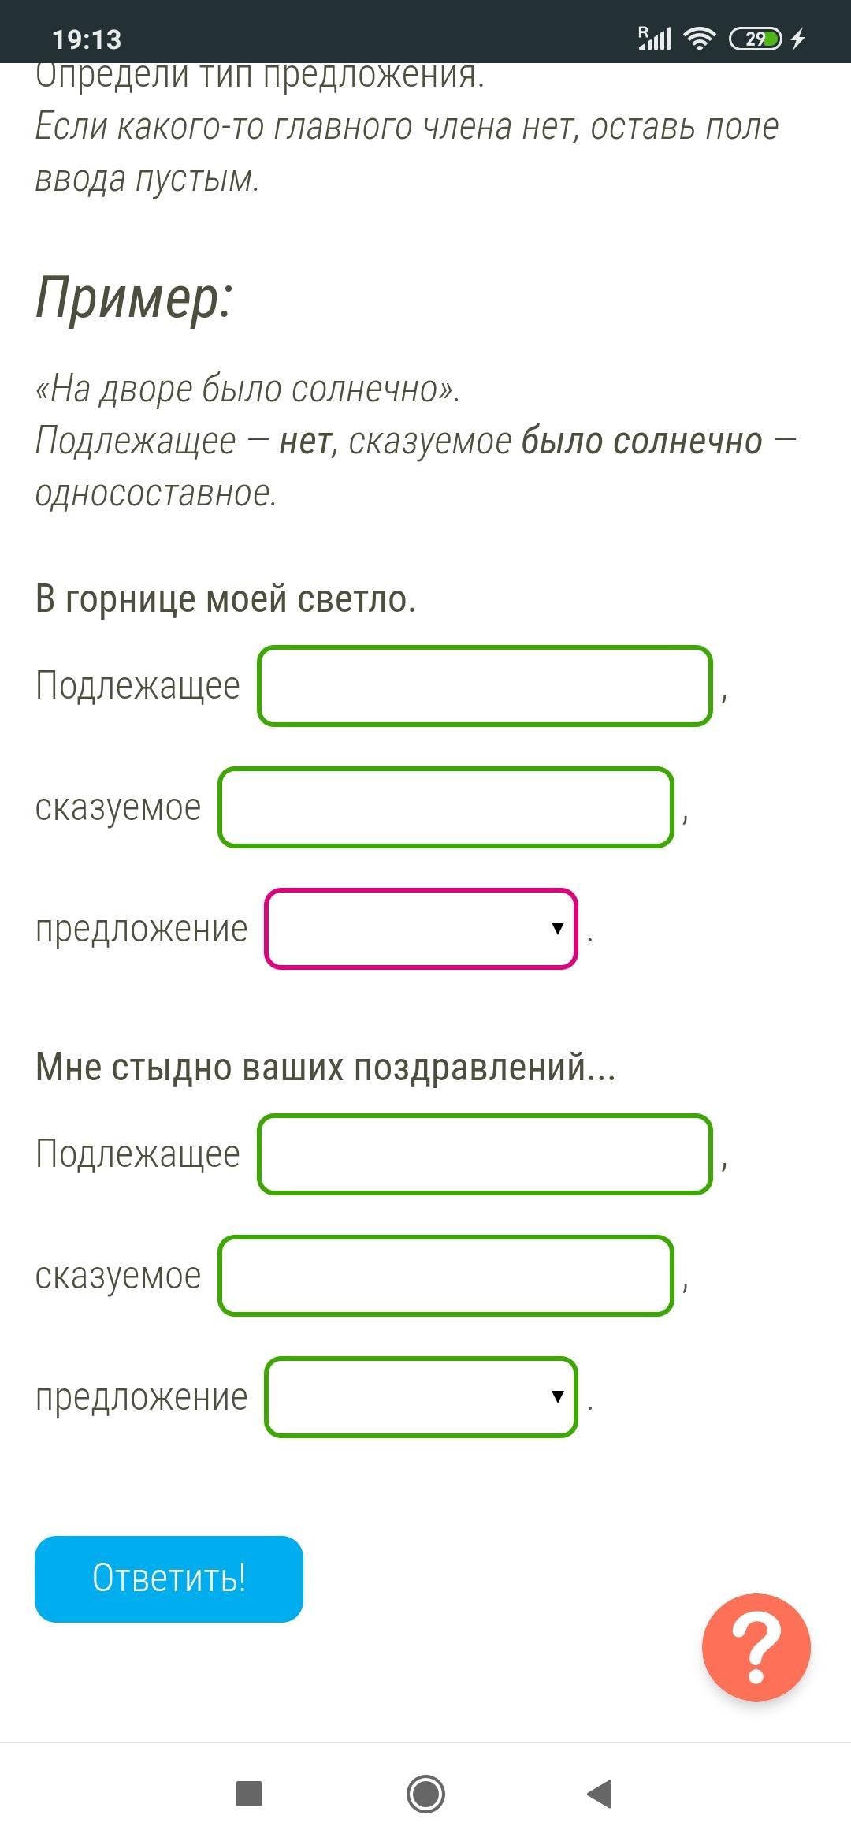Viewport: 851px width, 1845px height.
Task: Tap the Wi-Fi icon in status bar
Action: coord(699,38)
